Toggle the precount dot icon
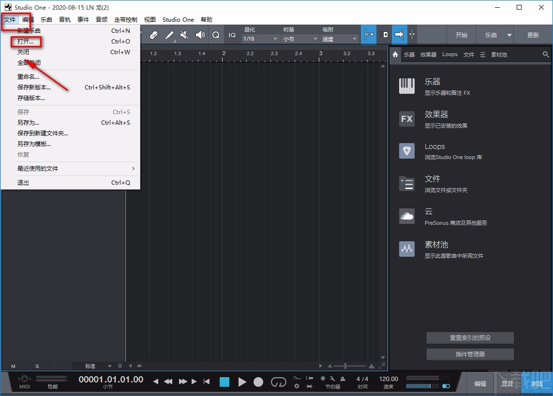This screenshot has width=553, height=396. point(323,379)
